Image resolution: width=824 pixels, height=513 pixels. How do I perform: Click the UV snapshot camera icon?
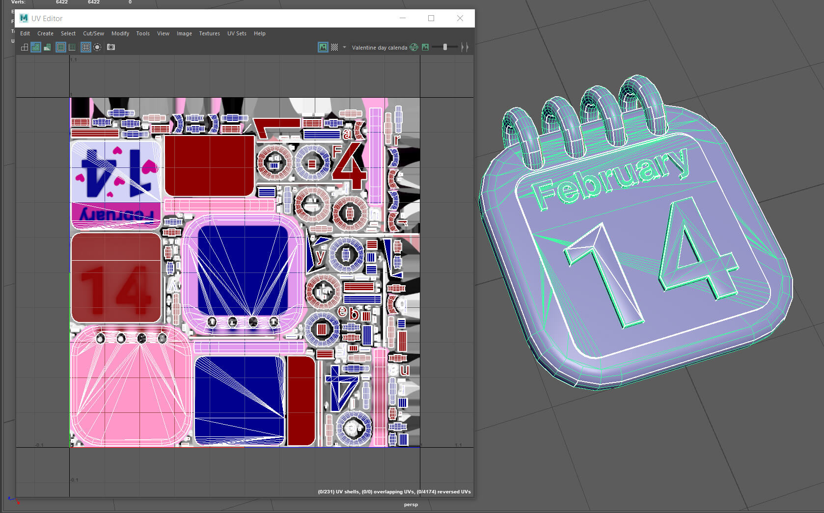(x=111, y=47)
